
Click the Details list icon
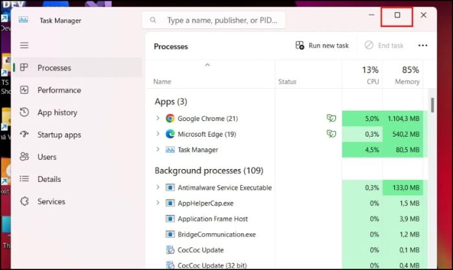pos(25,179)
